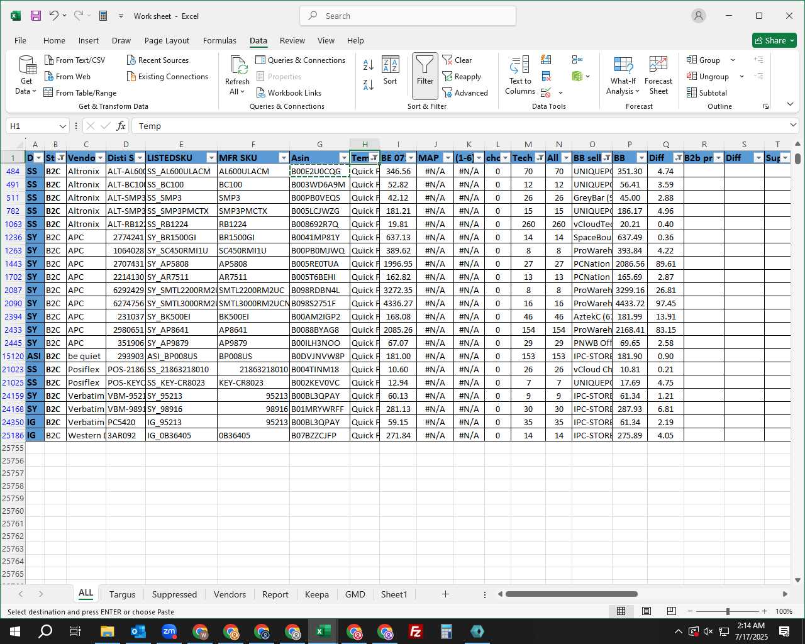
Task: Click From Text/CSV button
Action: 75,60
